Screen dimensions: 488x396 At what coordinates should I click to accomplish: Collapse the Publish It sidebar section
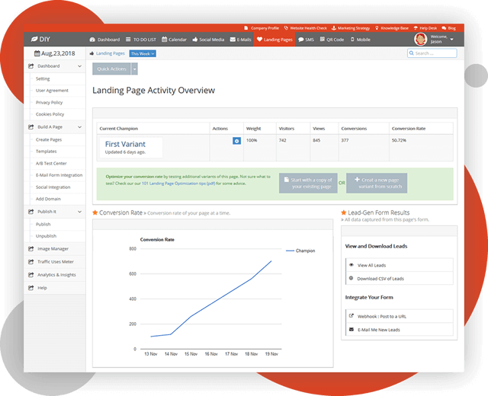(x=80, y=211)
